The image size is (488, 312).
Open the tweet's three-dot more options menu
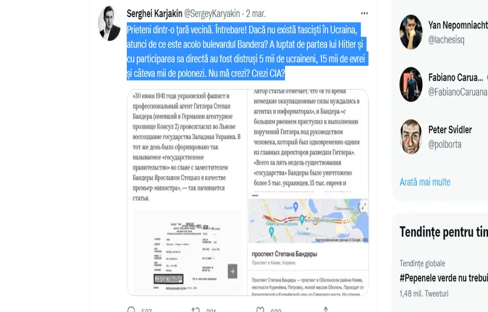pos(364,13)
